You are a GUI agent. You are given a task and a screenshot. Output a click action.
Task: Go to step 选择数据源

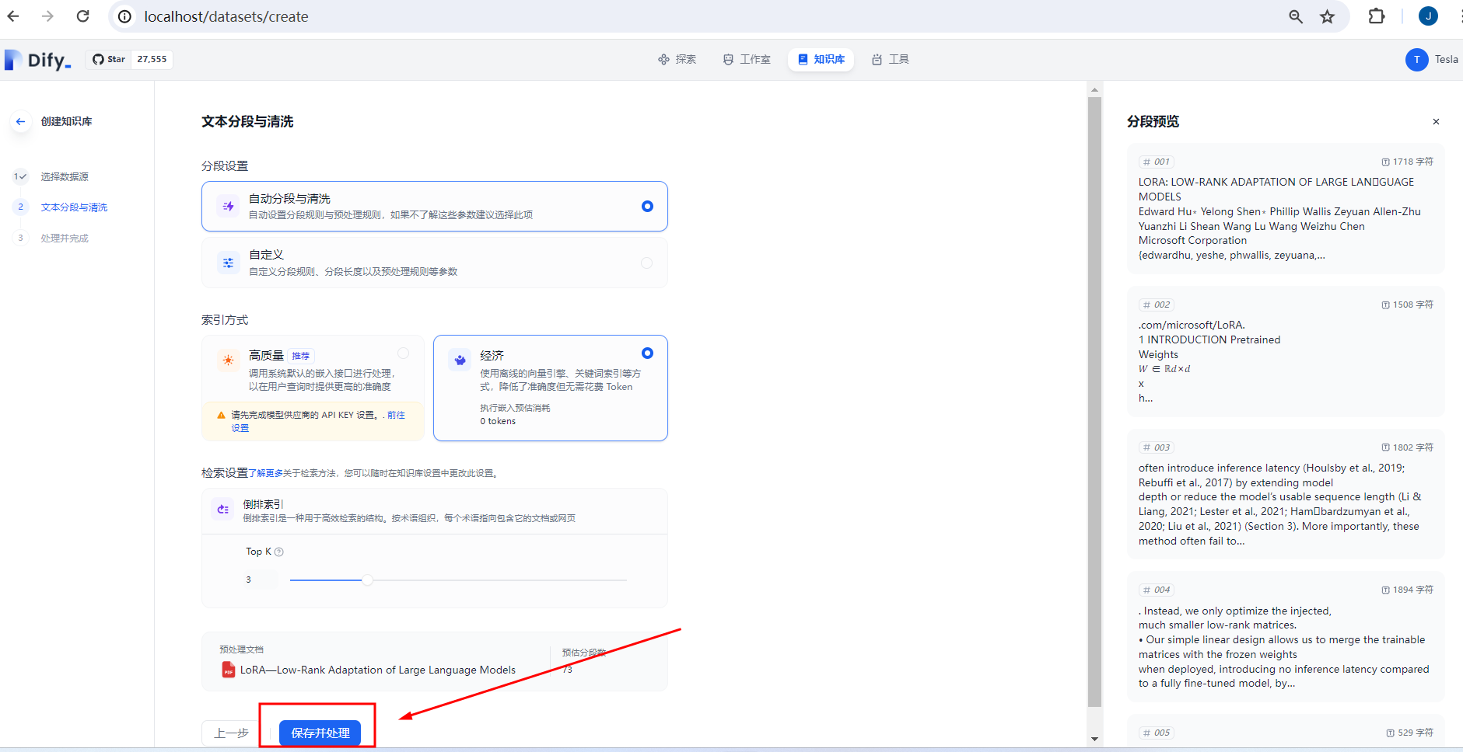point(65,176)
